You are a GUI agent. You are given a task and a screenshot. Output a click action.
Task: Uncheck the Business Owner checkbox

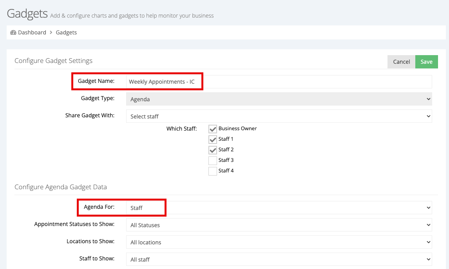click(x=212, y=129)
